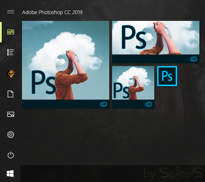Launch the large Photoshop tile
Viewport: 205px width, 182px height.
66,64
